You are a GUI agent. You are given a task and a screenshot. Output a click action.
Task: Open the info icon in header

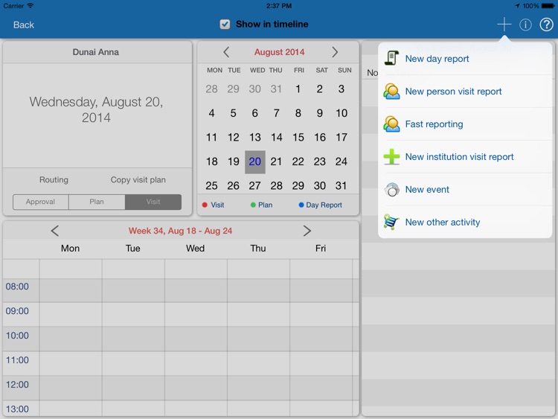pos(525,25)
